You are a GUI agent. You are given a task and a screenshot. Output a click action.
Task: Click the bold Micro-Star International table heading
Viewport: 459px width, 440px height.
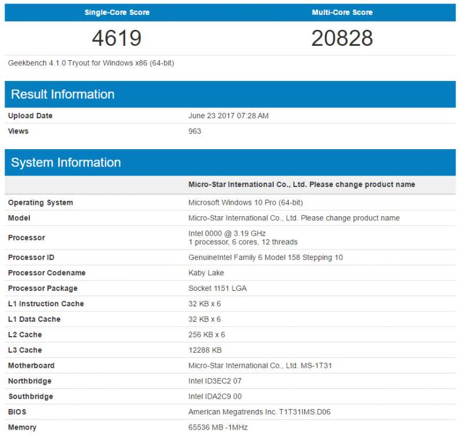coord(302,184)
